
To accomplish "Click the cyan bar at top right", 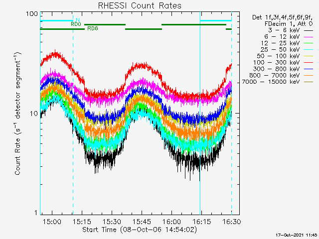I will tap(216, 21).
